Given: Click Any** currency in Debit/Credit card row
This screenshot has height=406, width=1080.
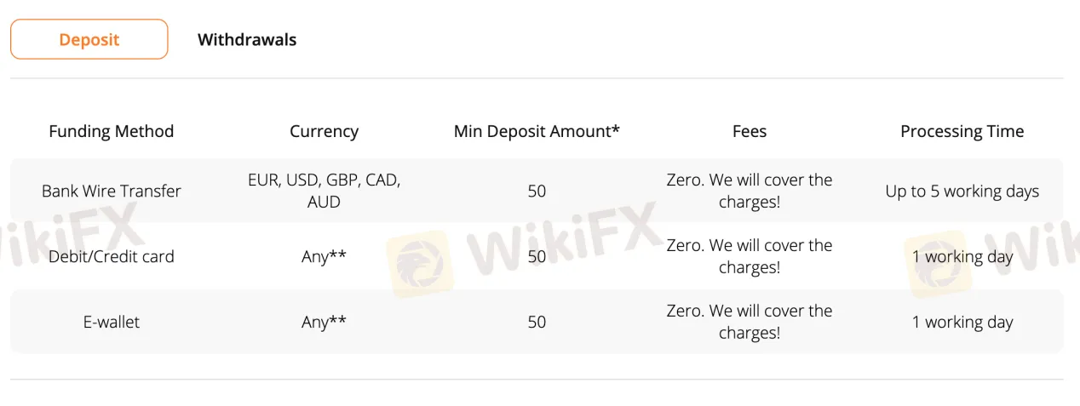Looking at the screenshot, I should click(324, 256).
